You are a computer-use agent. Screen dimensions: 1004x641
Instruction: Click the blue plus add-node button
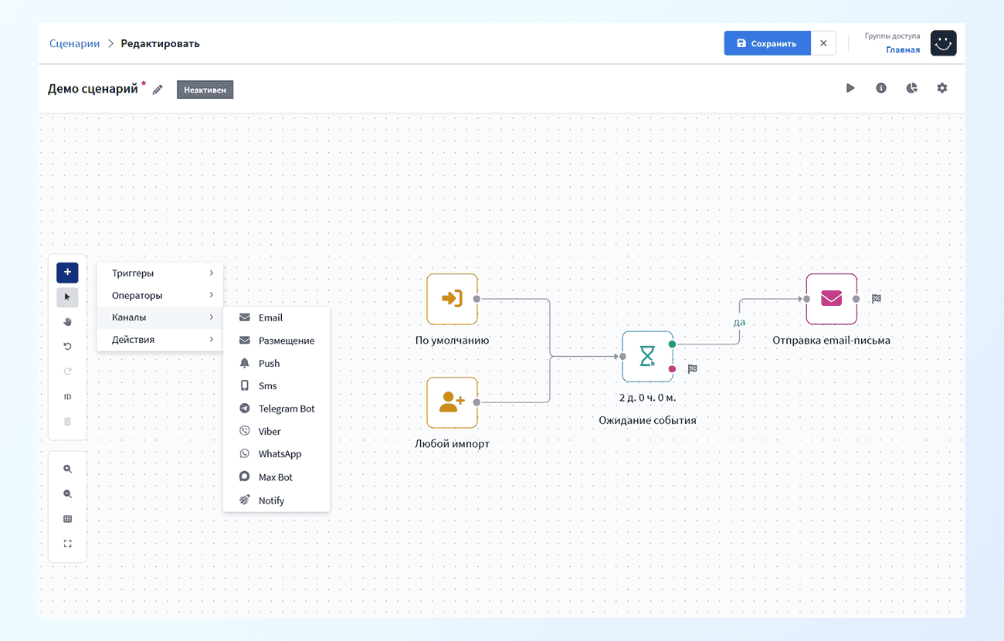pyautogui.click(x=67, y=273)
